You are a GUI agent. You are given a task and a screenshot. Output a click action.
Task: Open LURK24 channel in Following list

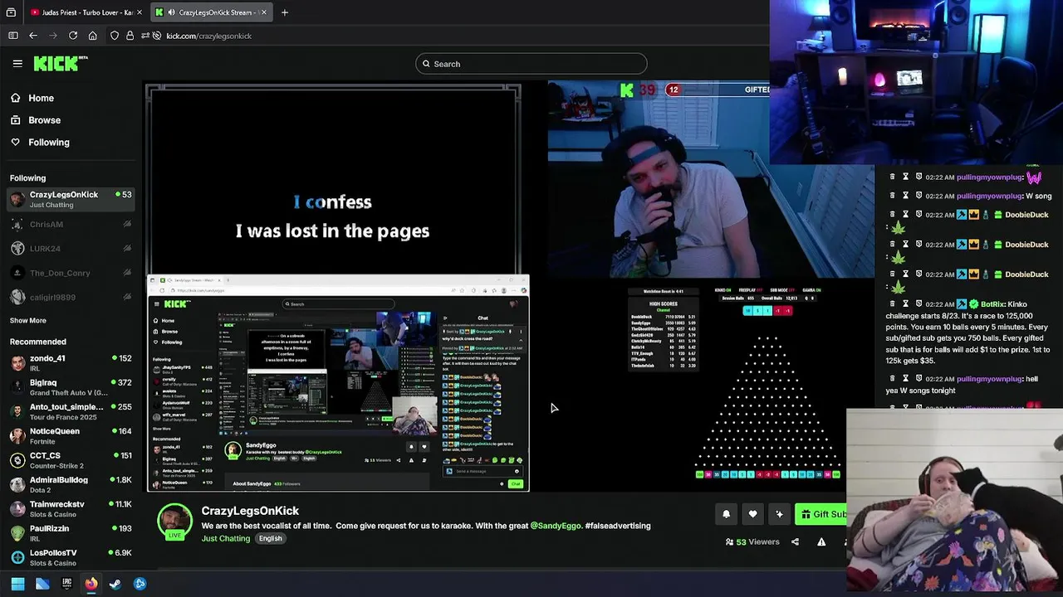click(71, 249)
